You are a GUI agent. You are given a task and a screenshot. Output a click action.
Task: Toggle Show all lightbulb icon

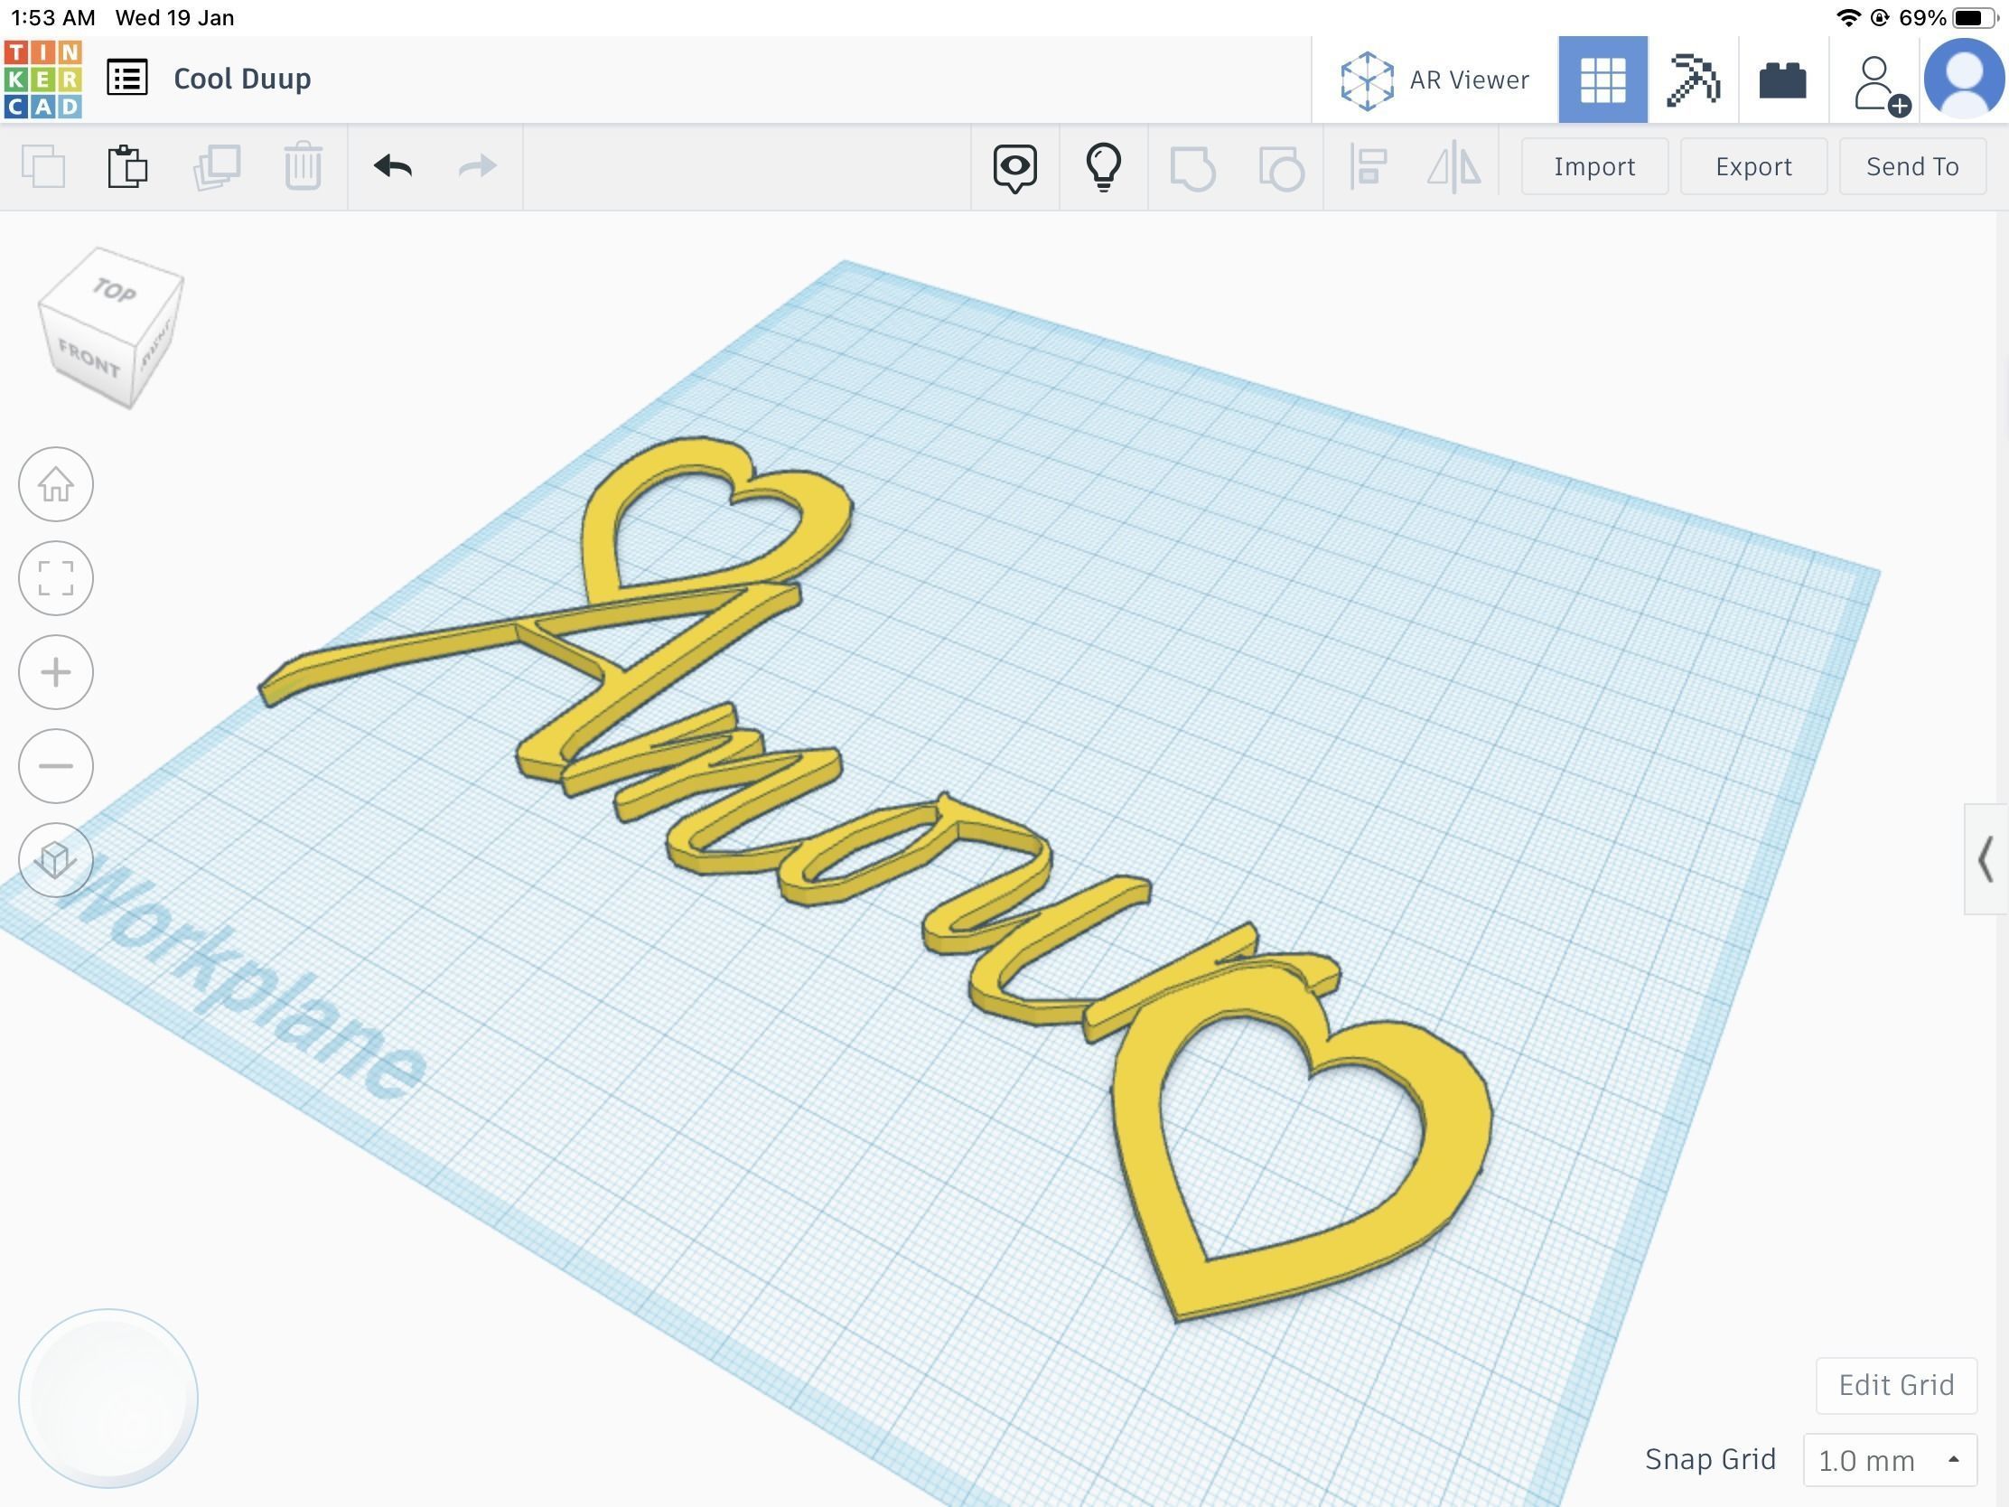[1104, 167]
